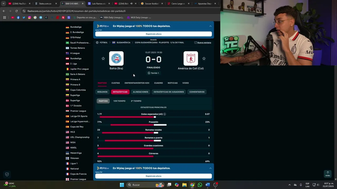Open MLS in sidebar

tap(72, 132)
